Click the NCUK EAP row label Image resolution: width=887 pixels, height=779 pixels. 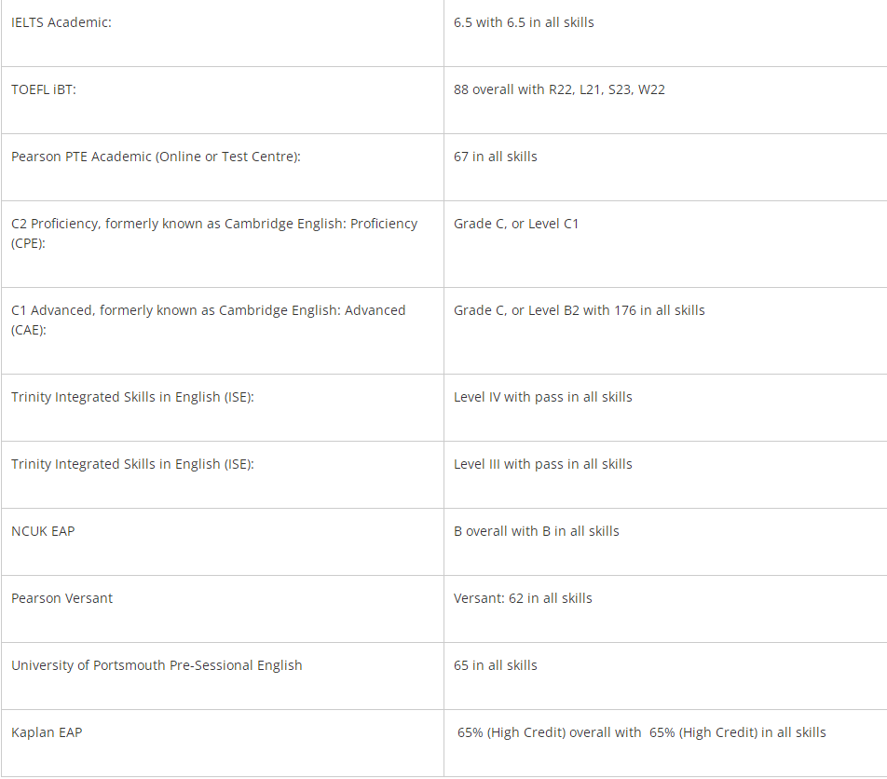[x=43, y=531]
